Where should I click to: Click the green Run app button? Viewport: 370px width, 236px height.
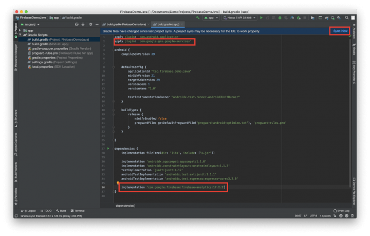click(x=261, y=17)
